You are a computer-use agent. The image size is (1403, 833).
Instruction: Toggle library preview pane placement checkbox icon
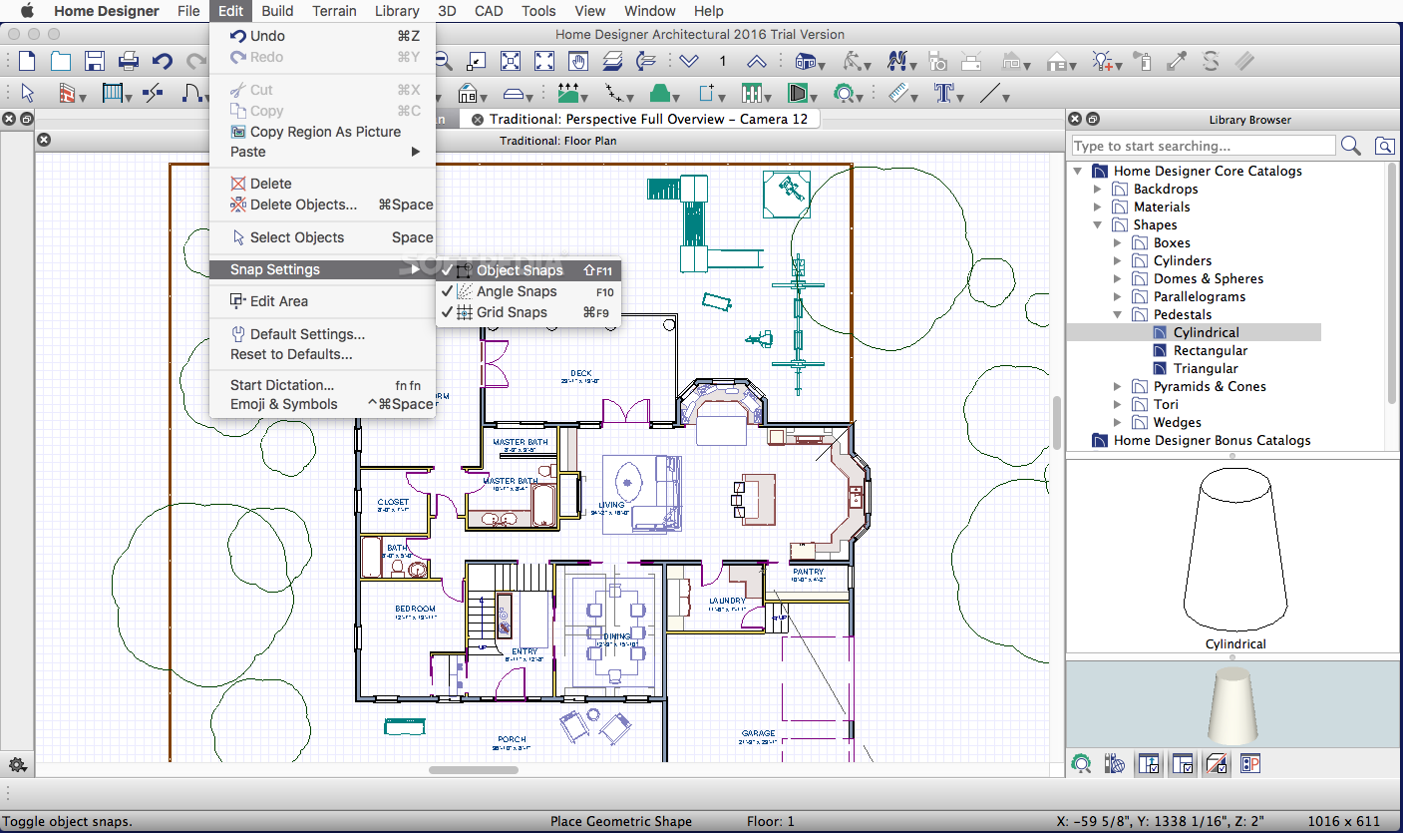(1148, 764)
